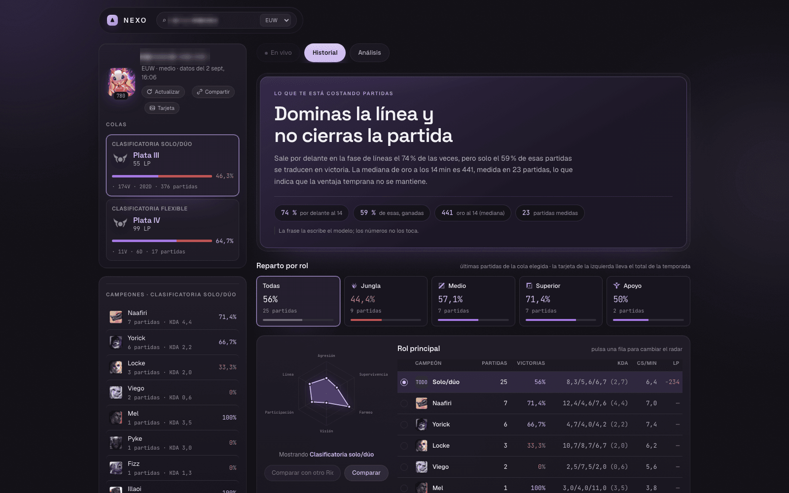Click the radar chart

click(x=326, y=393)
